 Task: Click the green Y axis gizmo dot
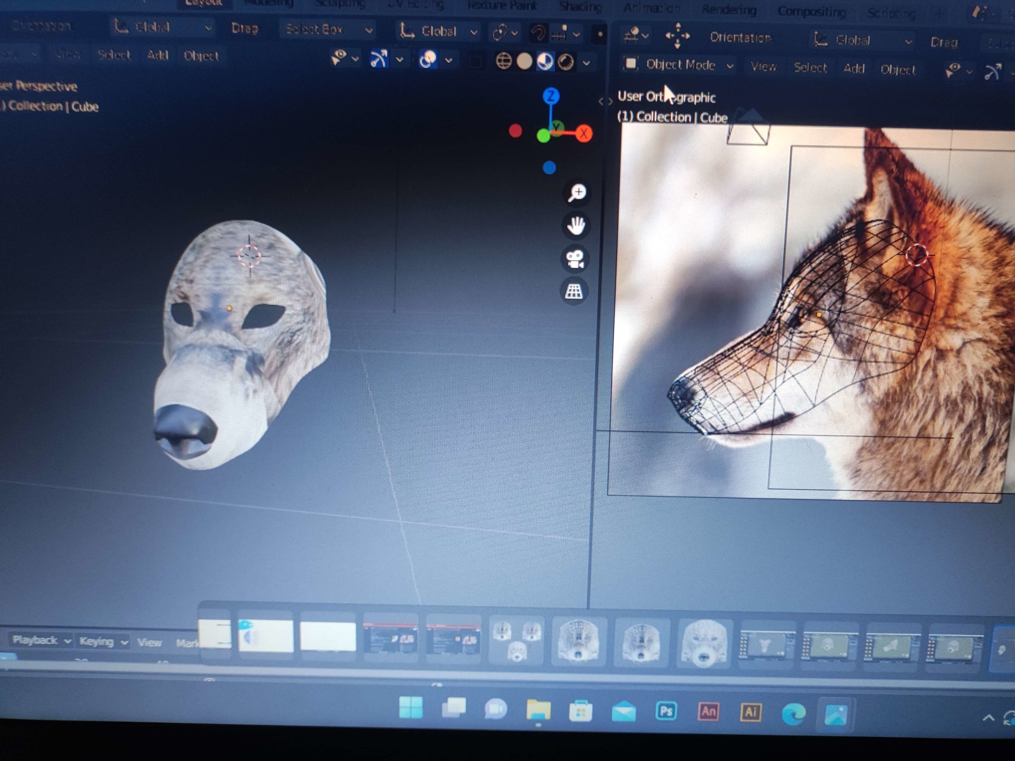point(544,136)
